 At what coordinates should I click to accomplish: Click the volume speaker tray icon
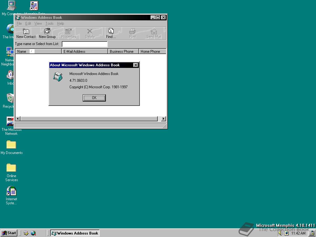pos(281,233)
